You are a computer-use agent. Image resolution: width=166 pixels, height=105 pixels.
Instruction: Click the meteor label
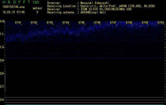[37, 8]
